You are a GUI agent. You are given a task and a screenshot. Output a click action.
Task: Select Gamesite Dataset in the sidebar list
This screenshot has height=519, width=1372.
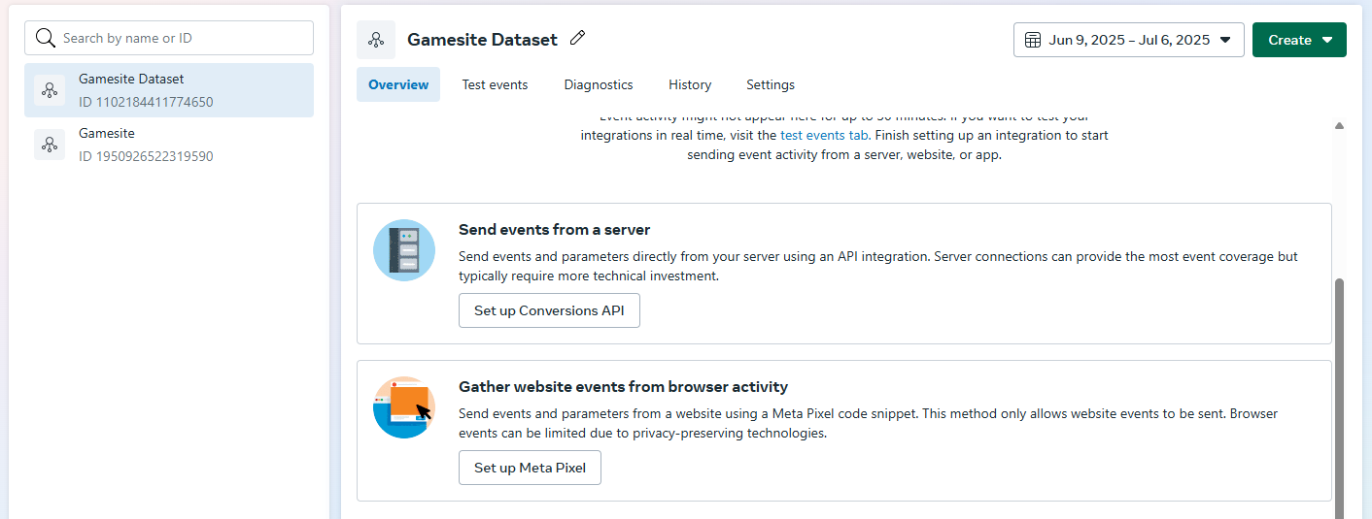169,90
